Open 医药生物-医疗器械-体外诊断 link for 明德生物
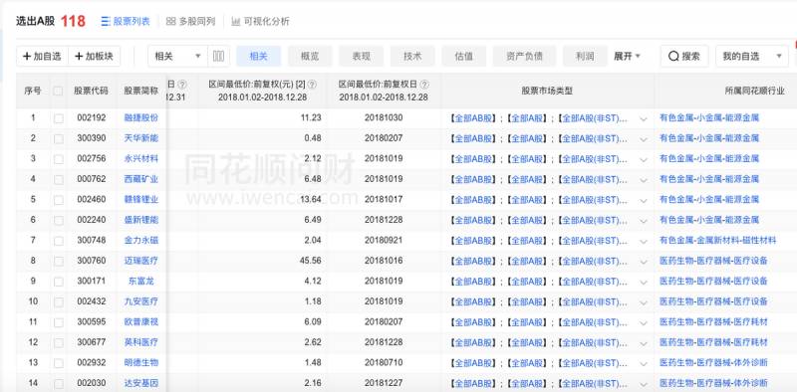The height and width of the screenshot is (392, 797). click(x=713, y=362)
